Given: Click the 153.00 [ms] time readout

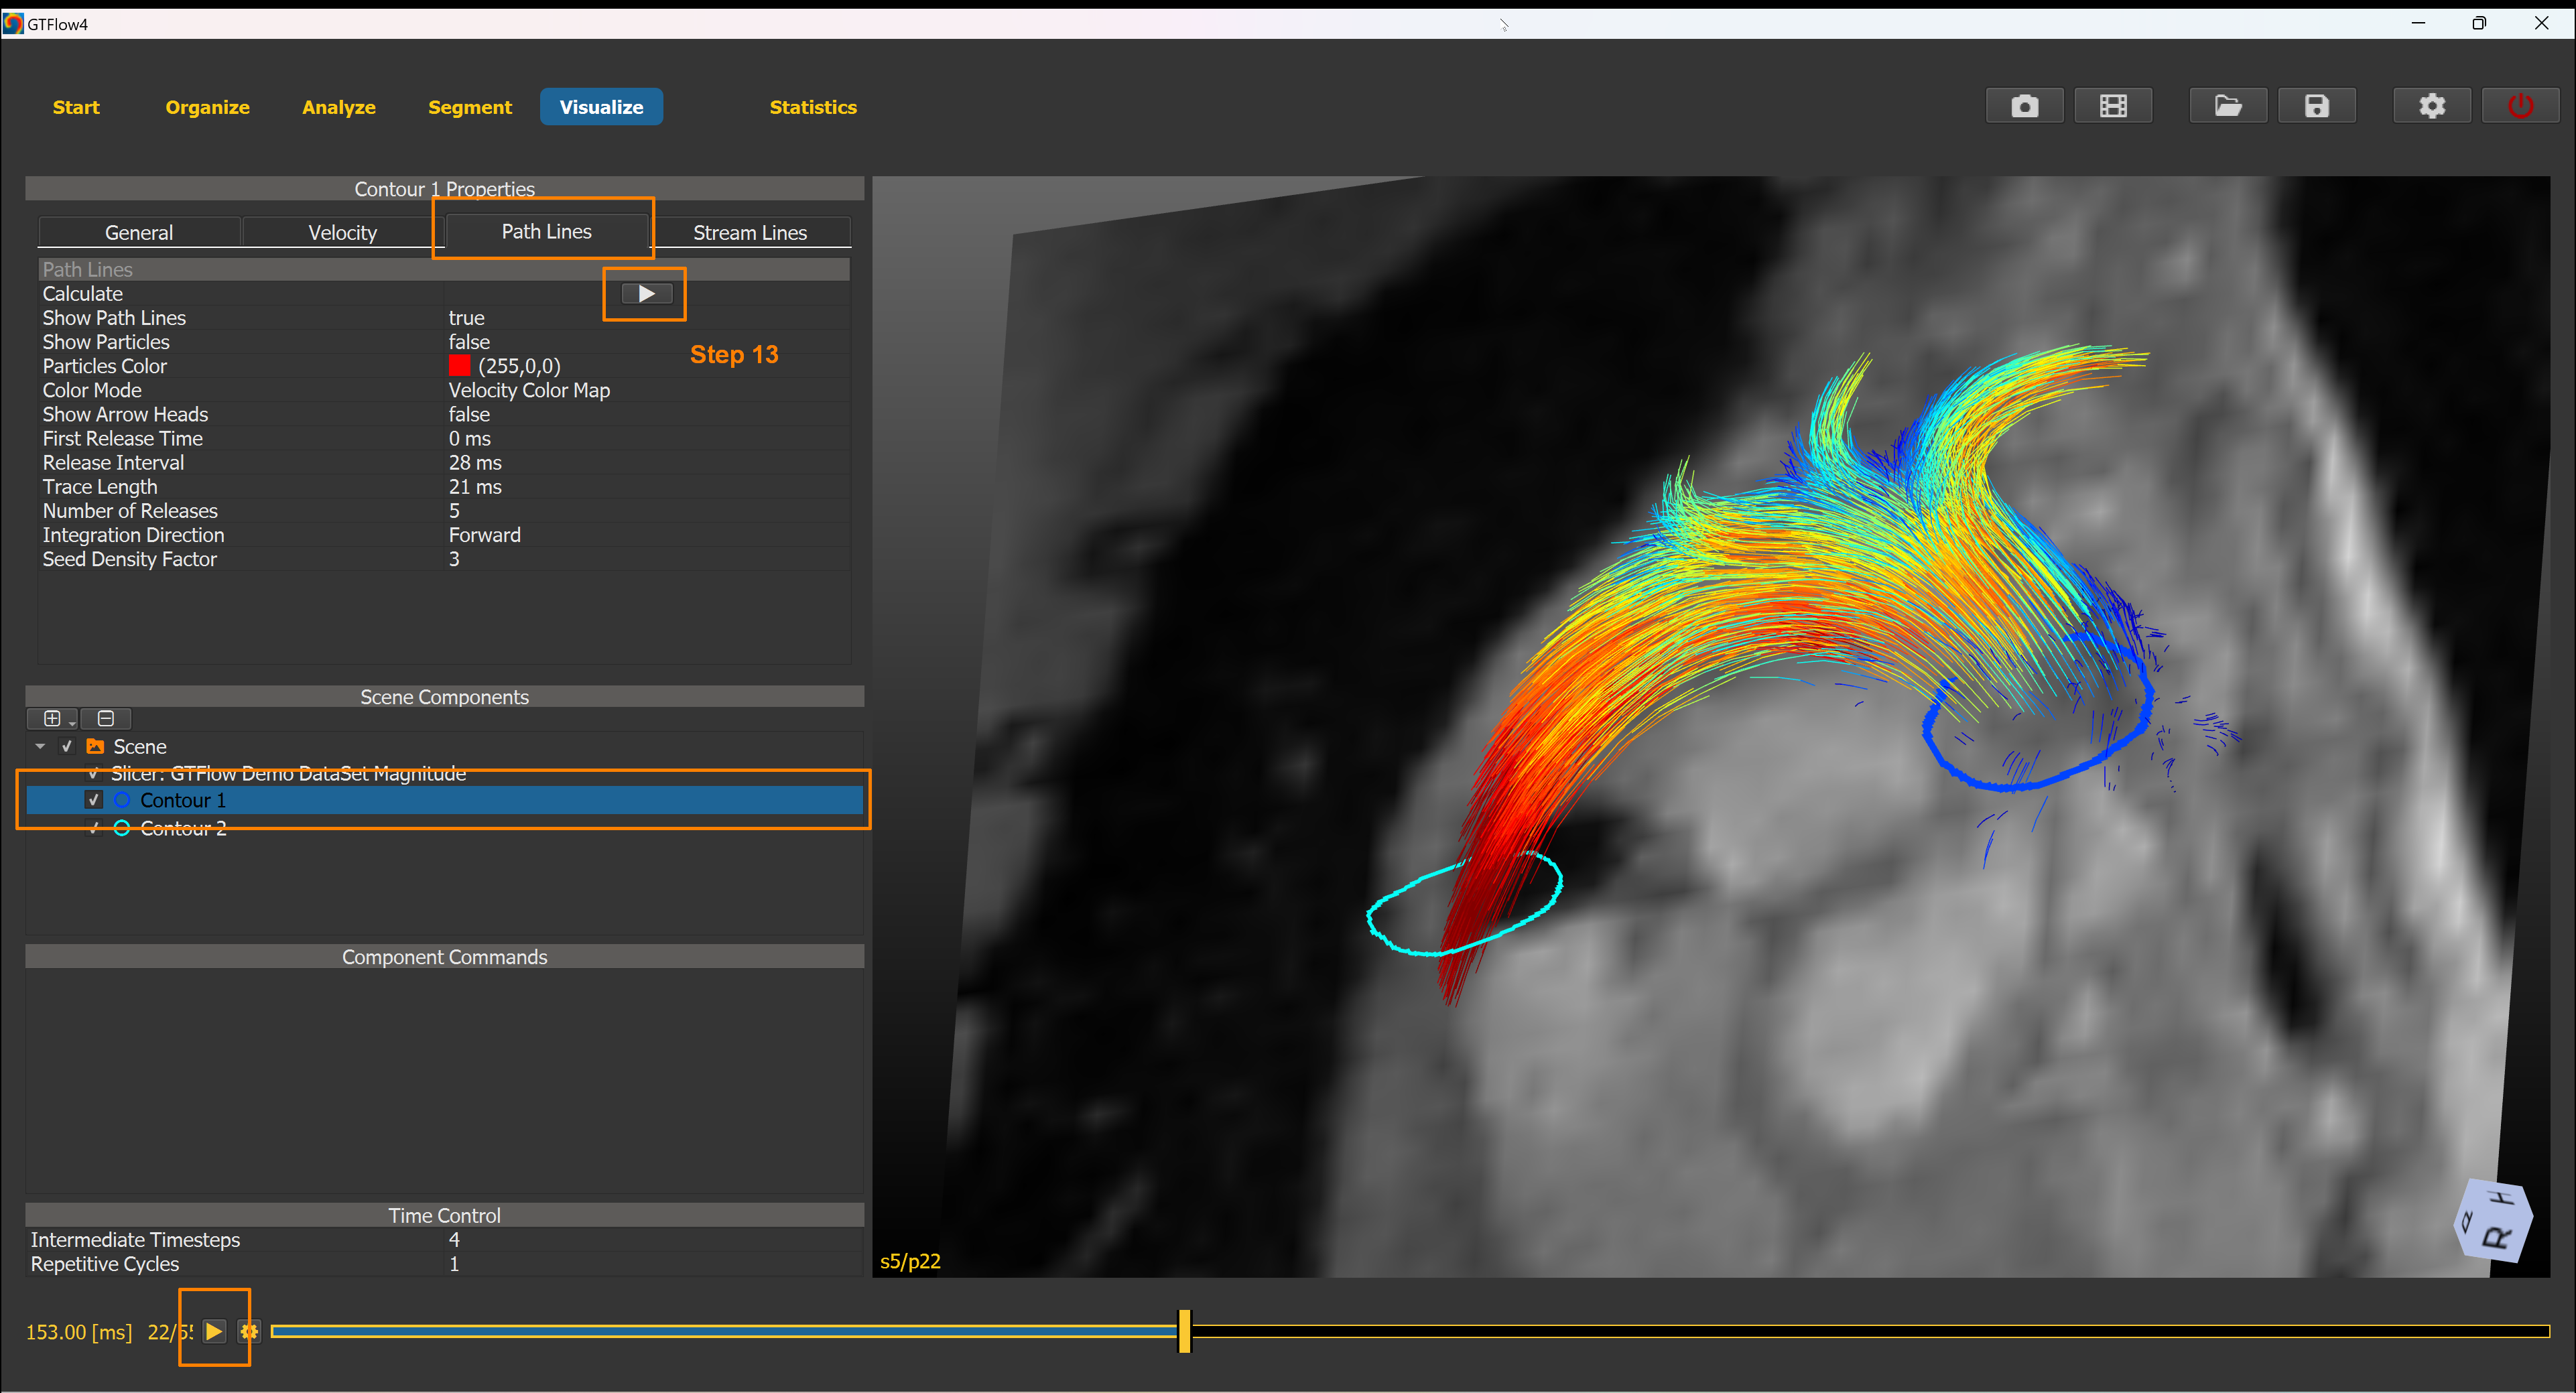Looking at the screenshot, I should (79, 1332).
